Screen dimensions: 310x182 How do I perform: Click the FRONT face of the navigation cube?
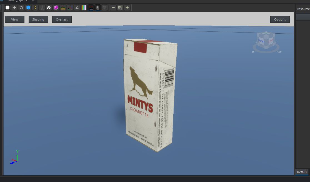(262, 41)
